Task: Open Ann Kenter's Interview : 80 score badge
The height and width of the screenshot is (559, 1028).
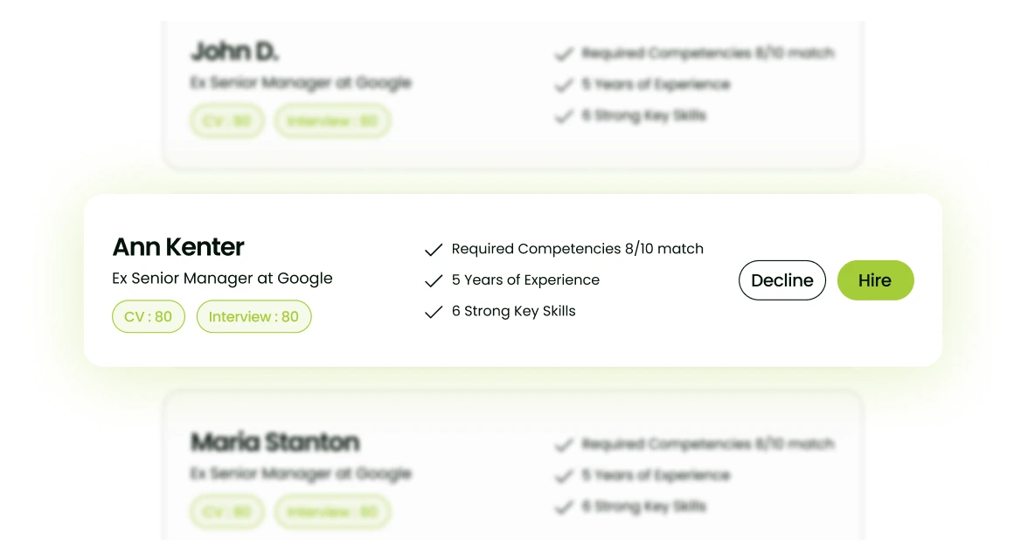Action: point(254,317)
